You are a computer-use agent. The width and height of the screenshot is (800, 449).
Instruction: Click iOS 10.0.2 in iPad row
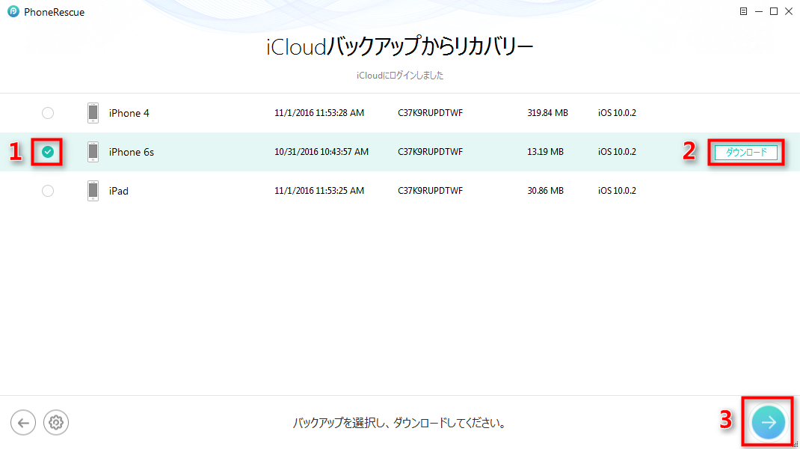point(617,191)
